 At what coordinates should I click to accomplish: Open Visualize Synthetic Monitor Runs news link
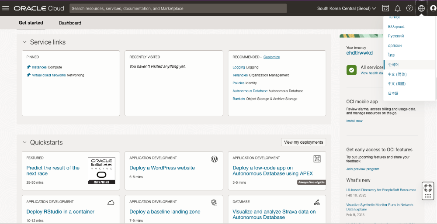(380, 207)
